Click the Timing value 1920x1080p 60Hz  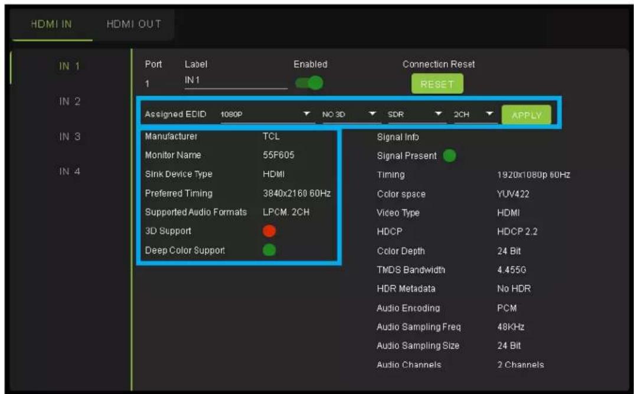point(534,175)
